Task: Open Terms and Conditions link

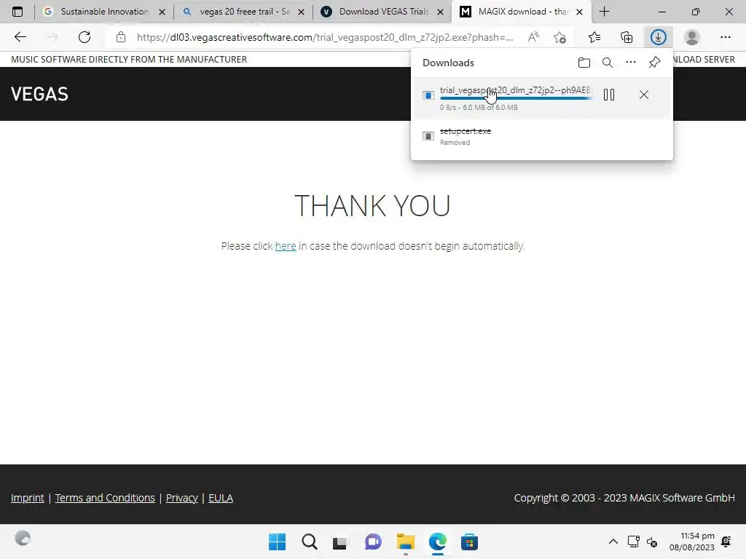Action: (105, 498)
